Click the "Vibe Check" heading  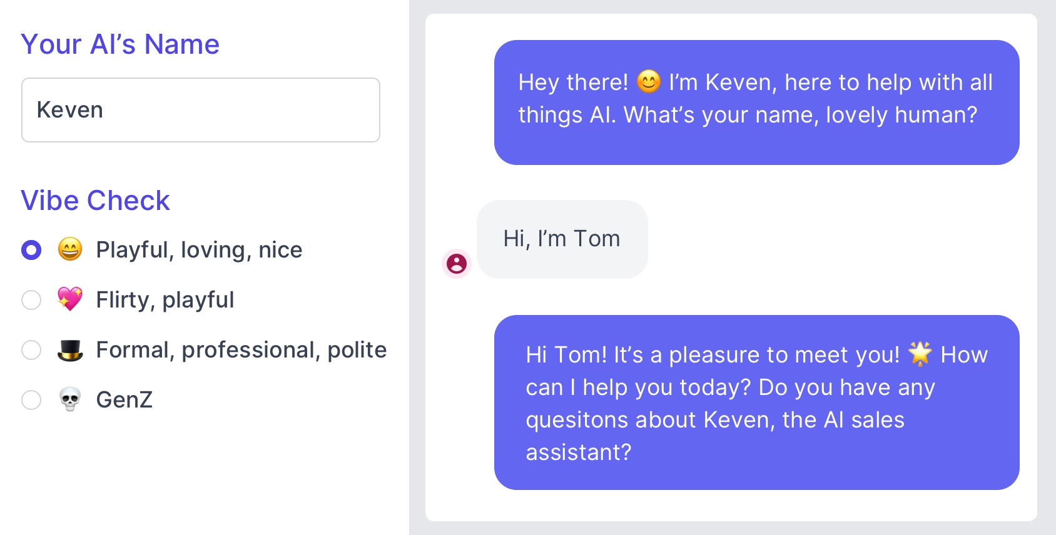tap(95, 201)
